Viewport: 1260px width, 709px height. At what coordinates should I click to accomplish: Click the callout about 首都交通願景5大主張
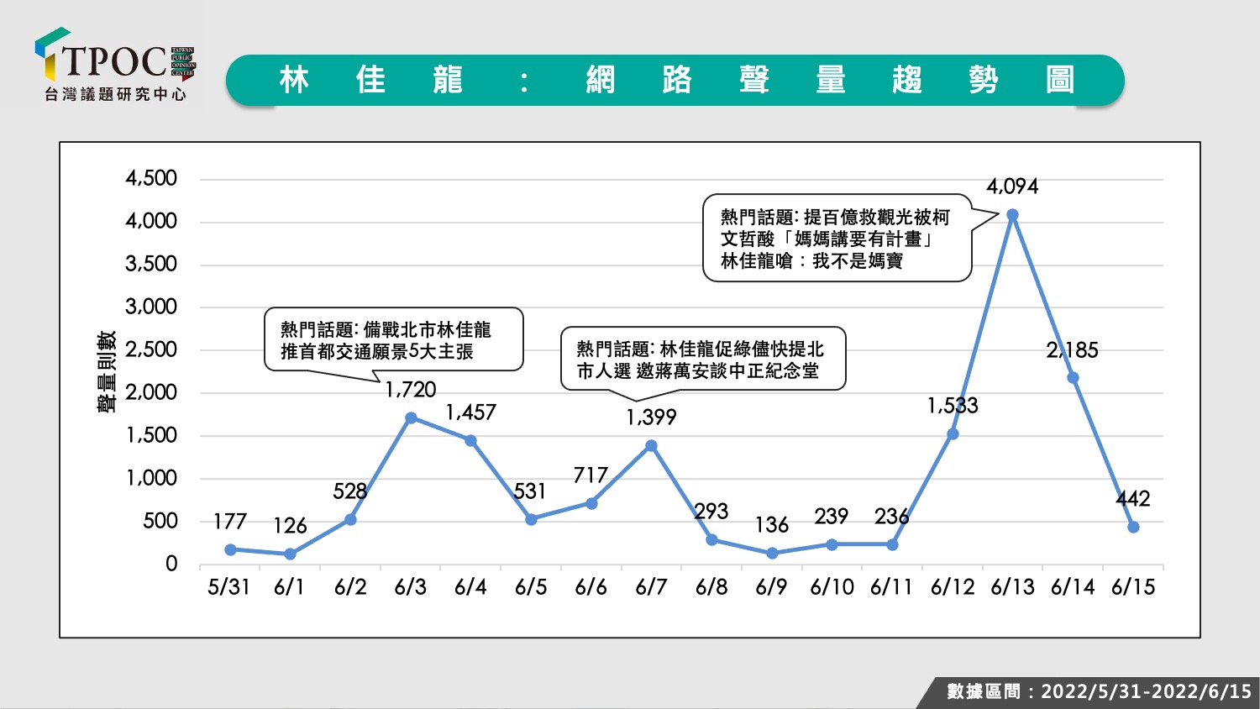pos(394,339)
